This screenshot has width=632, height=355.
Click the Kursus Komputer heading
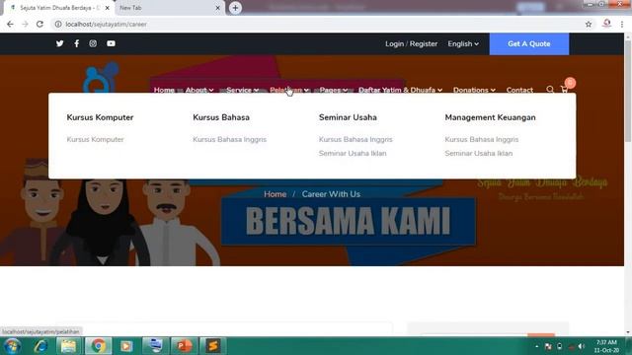coord(100,117)
